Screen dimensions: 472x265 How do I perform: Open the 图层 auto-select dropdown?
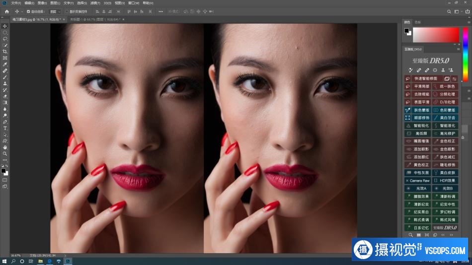click(x=55, y=11)
